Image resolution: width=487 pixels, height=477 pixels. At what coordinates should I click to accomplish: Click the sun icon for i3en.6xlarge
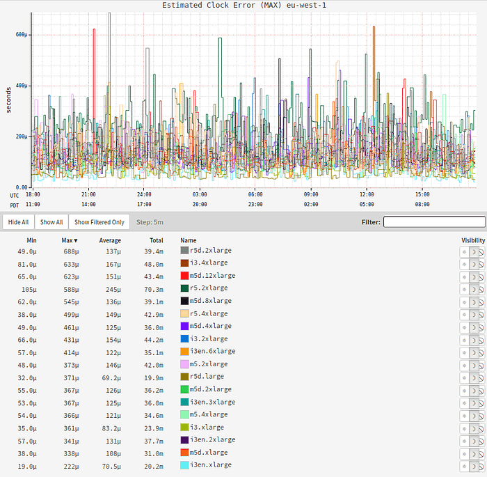[x=464, y=352]
